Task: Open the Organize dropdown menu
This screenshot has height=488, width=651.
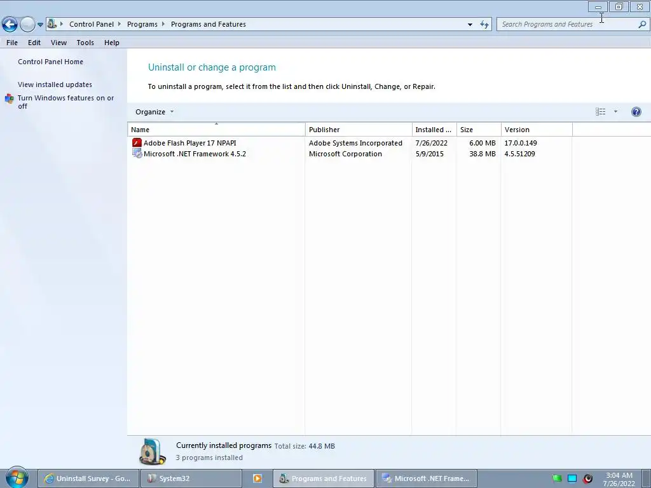Action: 154,112
